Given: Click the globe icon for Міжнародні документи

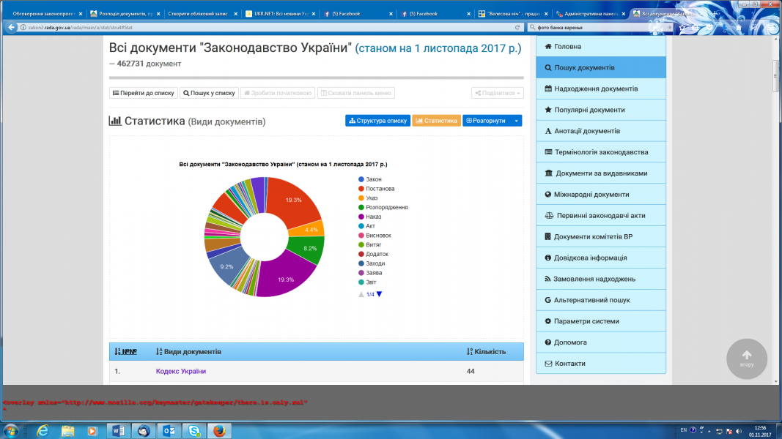Looking at the screenshot, I should [548, 195].
